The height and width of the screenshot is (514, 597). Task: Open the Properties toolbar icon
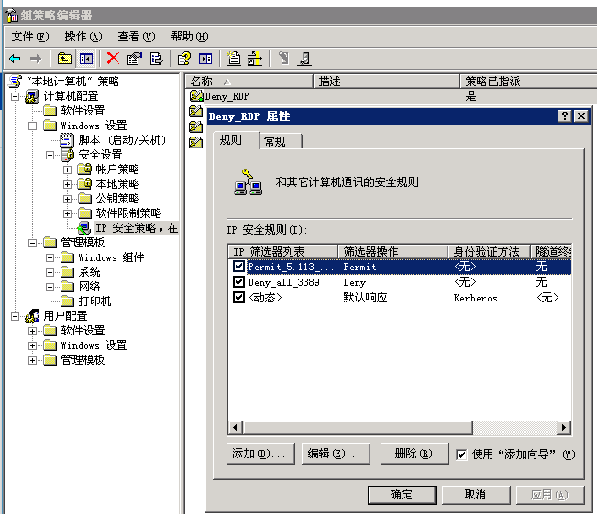click(135, 59)
